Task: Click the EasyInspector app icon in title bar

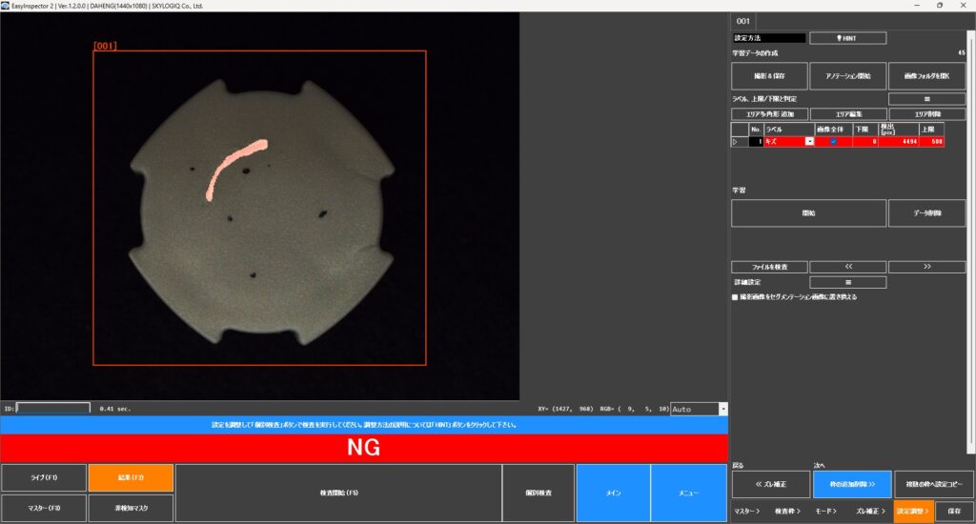Action: coord(6,5)
